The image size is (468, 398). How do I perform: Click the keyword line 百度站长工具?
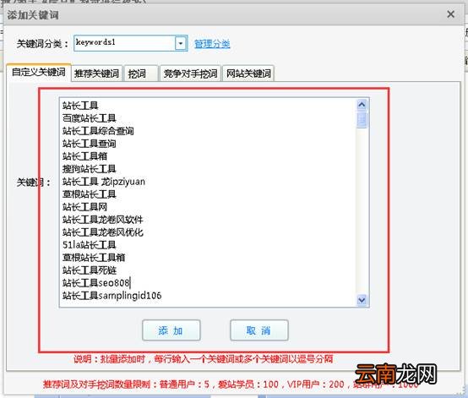[90, 118]
